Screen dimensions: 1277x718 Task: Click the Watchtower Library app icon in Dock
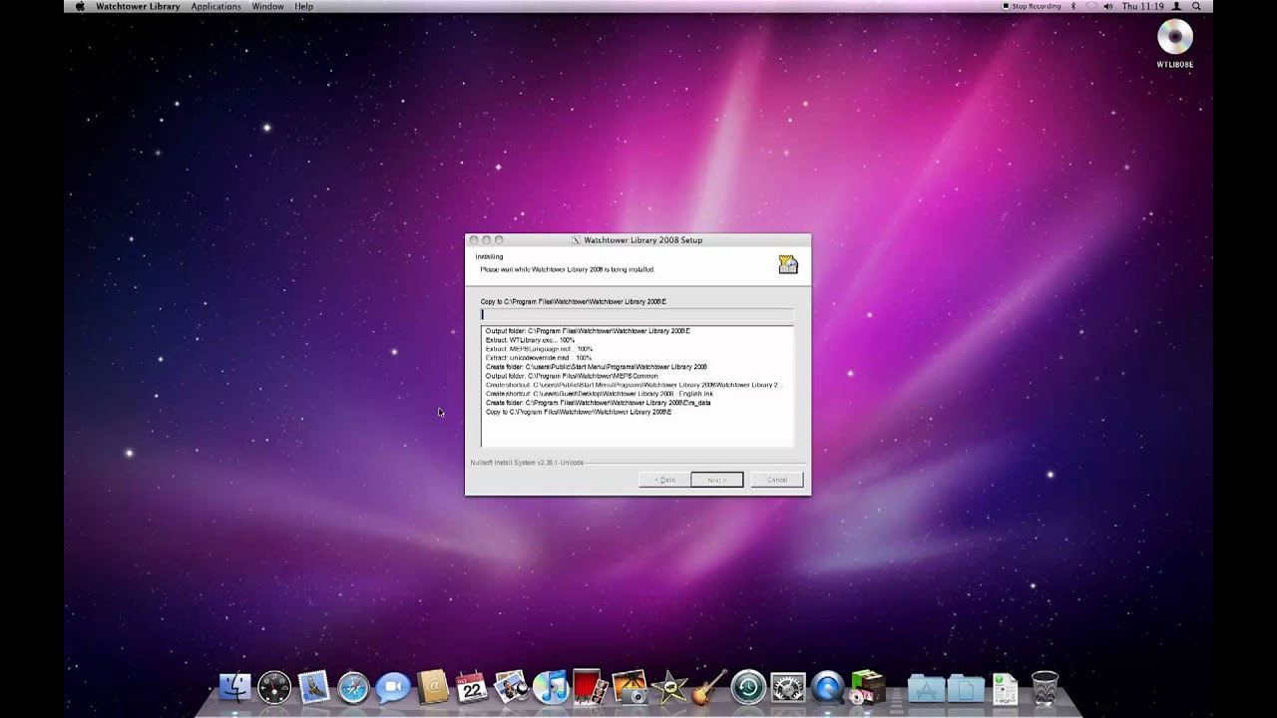(867, 687)
